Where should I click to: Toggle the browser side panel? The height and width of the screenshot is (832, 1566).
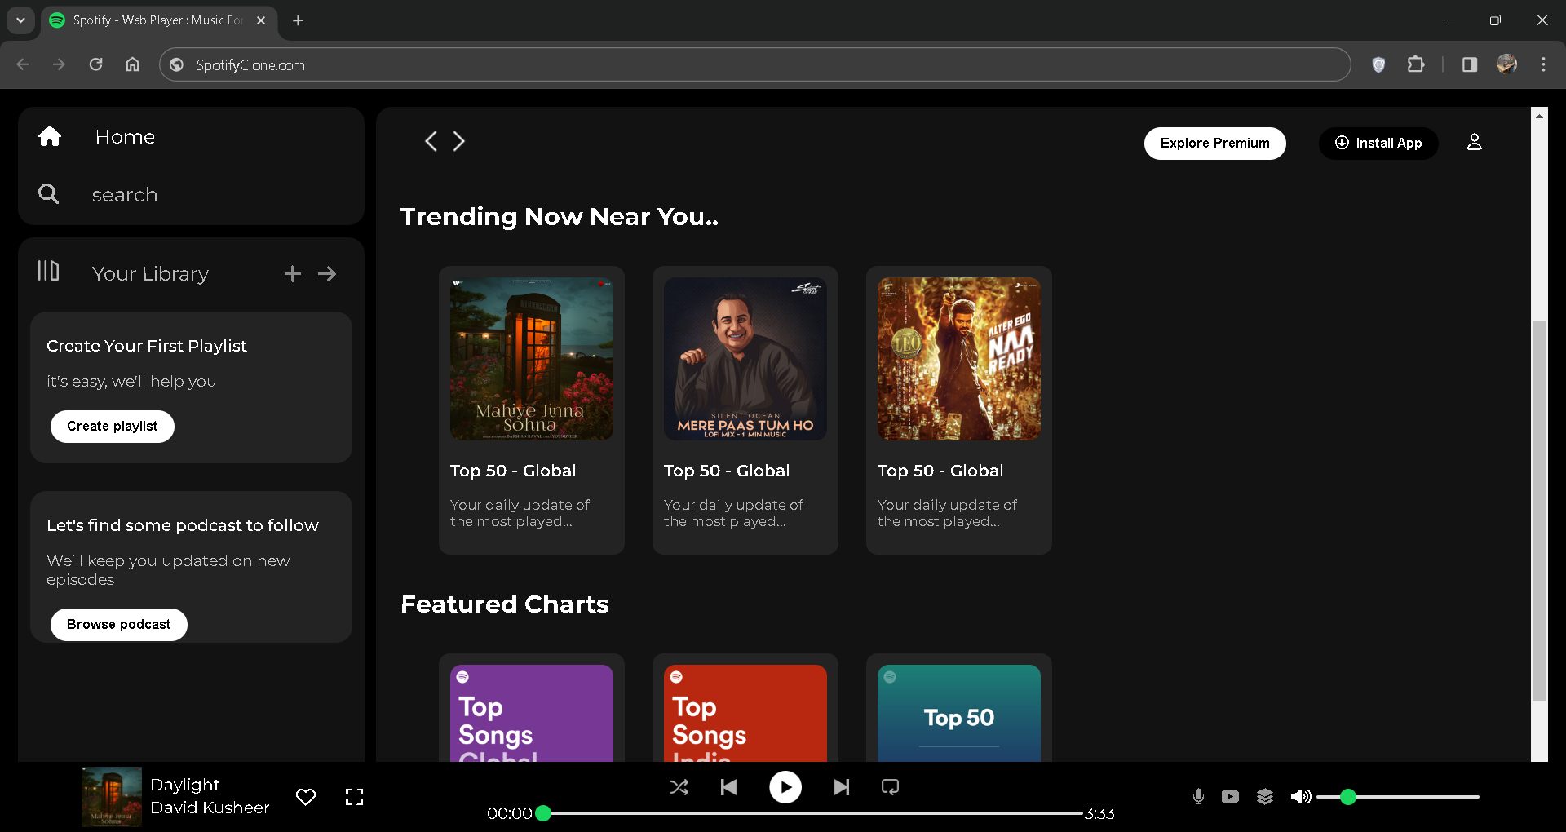(1470, 64)
